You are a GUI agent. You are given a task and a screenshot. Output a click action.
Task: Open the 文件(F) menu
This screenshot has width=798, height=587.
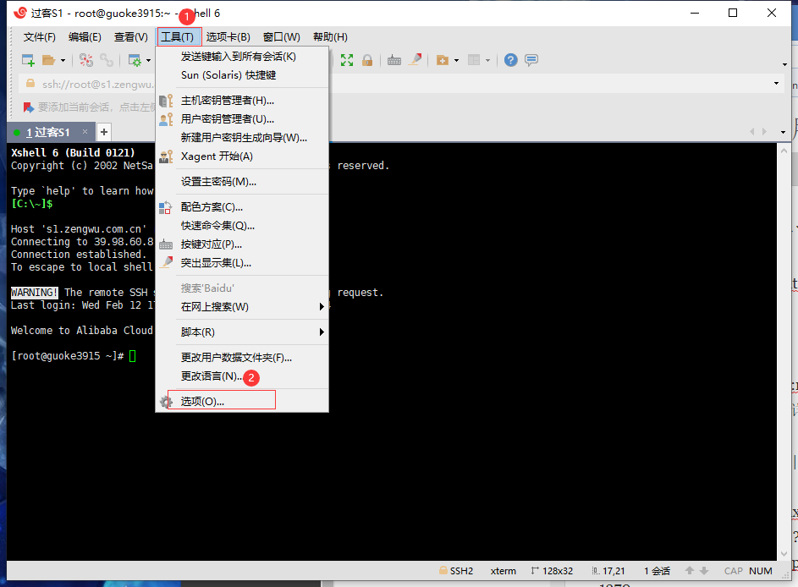click(39, 37)
